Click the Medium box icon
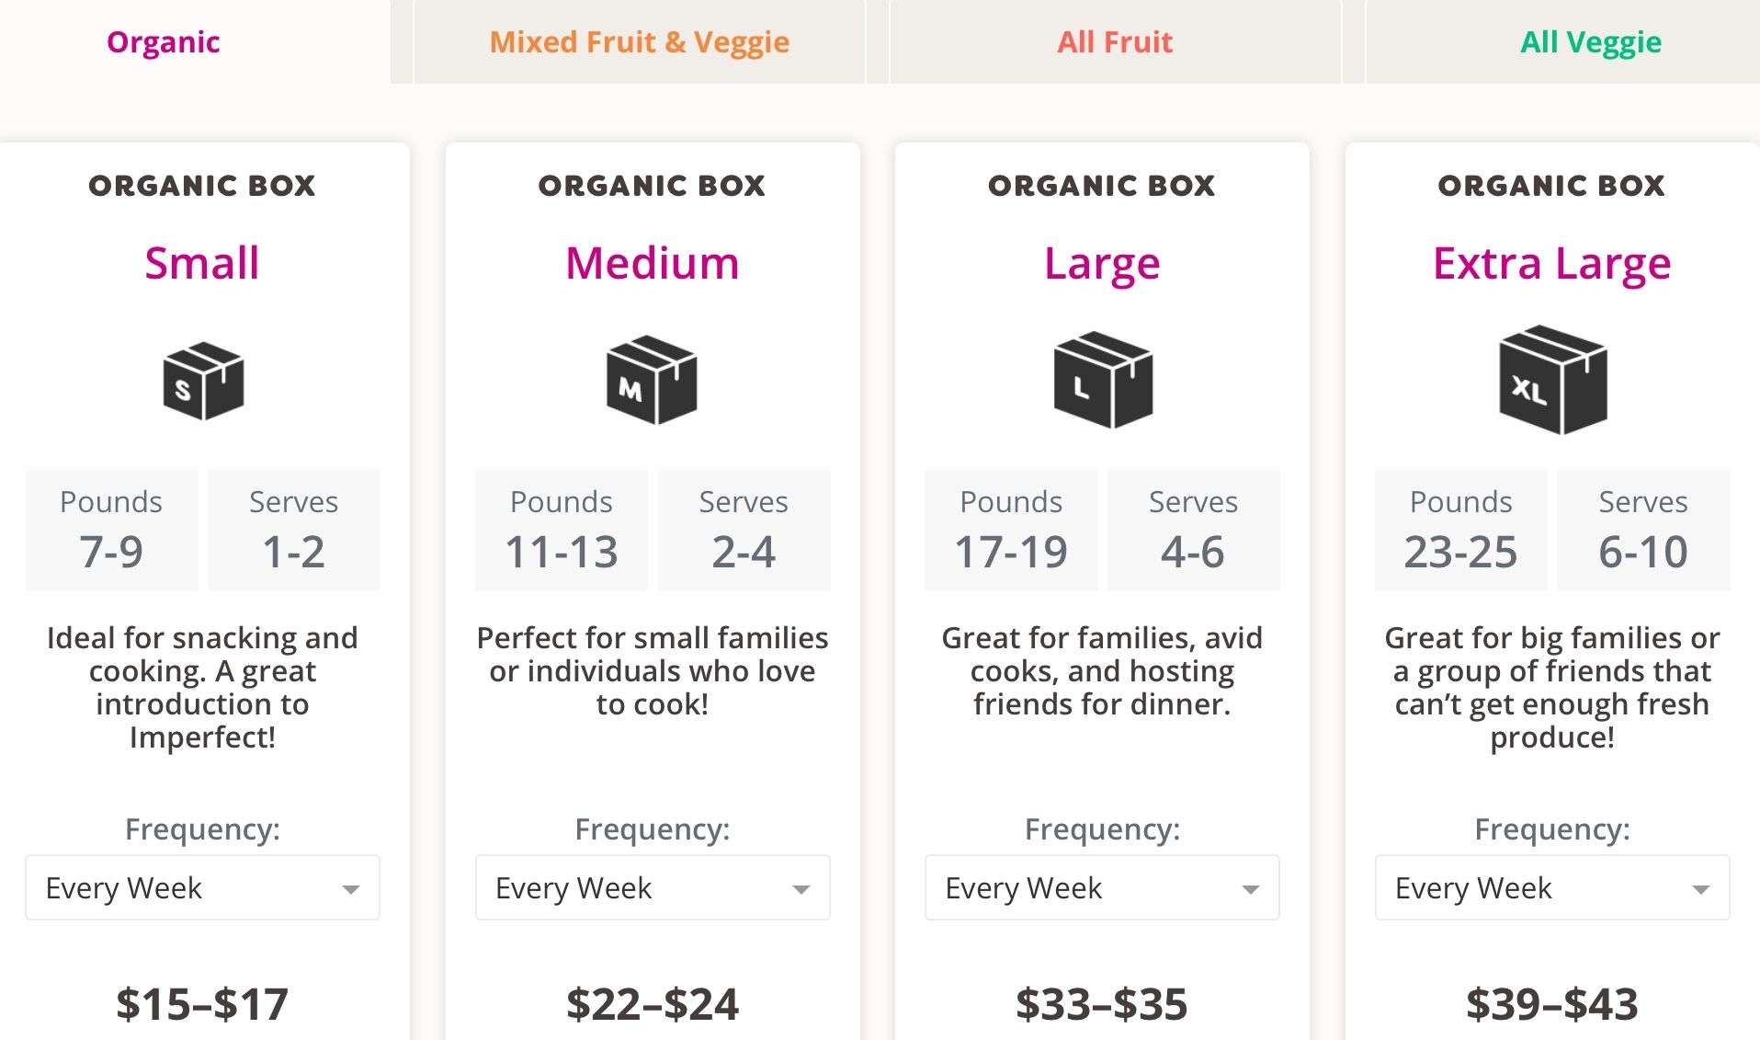This screenshot has height=1040, width=1760. [652, 380]
